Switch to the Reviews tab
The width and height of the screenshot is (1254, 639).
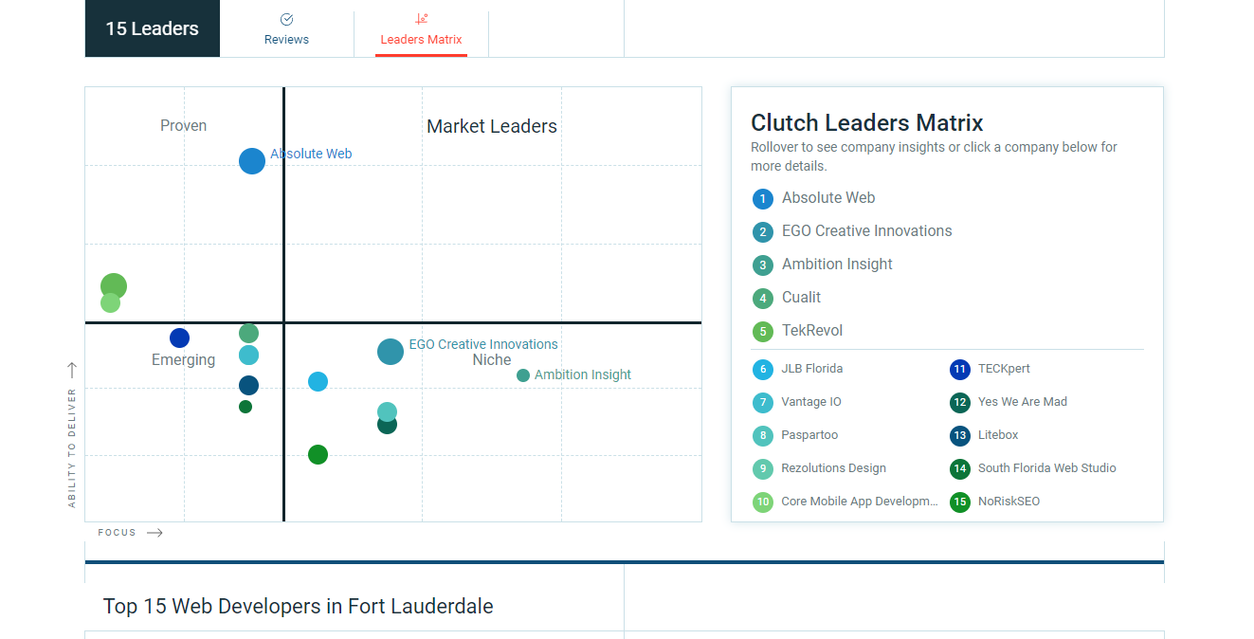coord(287,29)
